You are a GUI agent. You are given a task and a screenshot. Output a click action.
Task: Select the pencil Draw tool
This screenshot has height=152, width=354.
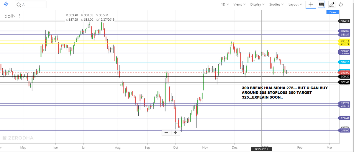[332, 4]
